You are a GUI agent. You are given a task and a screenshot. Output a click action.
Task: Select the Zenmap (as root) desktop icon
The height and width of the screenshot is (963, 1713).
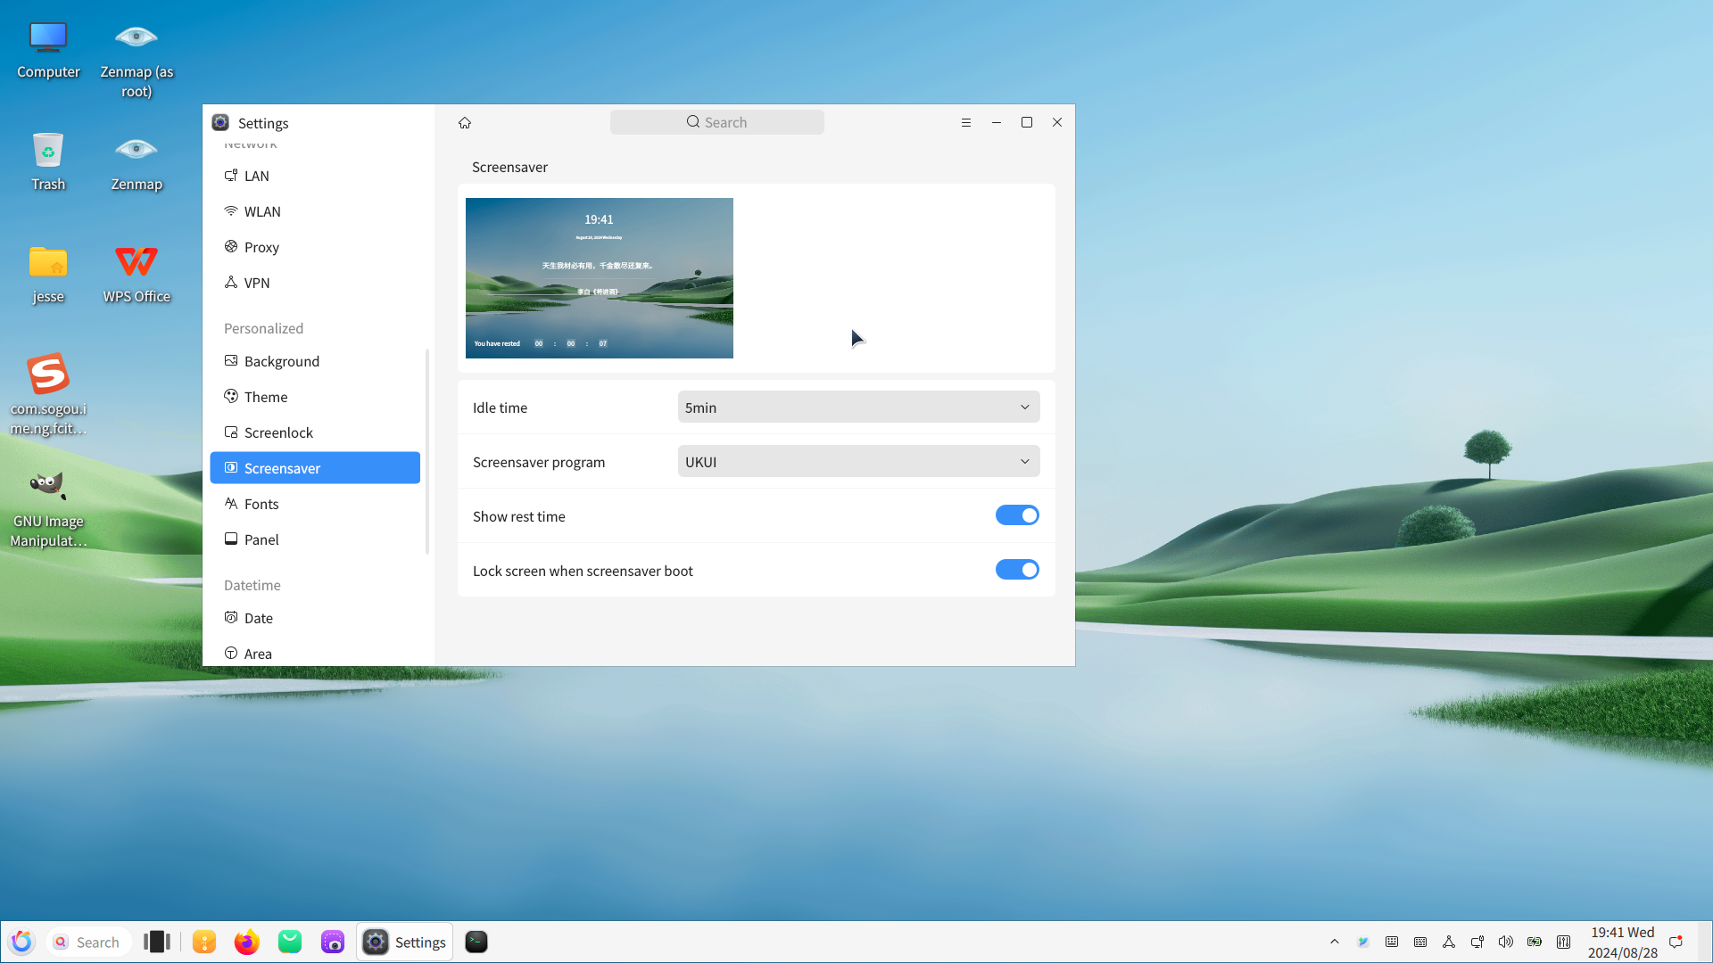pyautogui.click(x=137, y=59)
